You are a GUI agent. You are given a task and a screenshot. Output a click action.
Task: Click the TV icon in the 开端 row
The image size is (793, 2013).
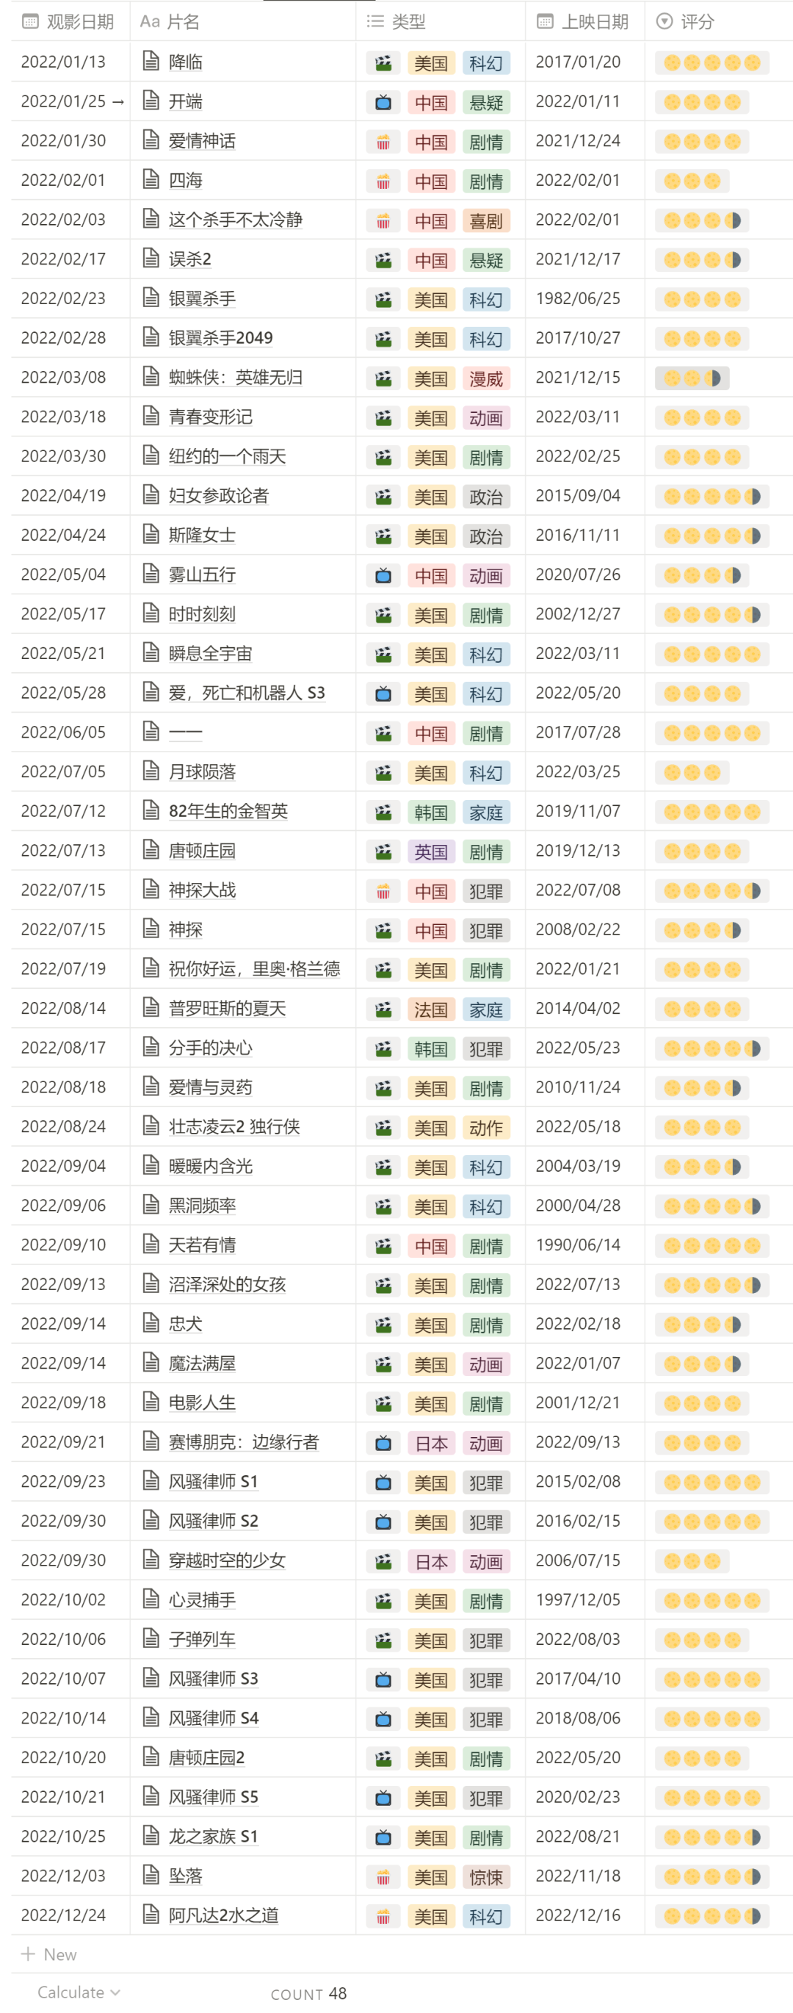coord(383,101)
